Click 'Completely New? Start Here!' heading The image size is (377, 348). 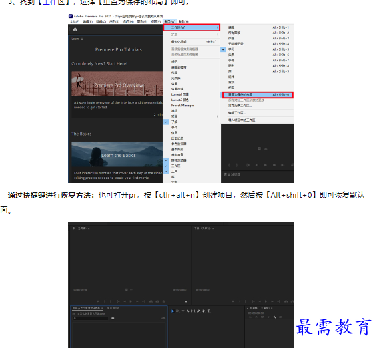point(99,63)
